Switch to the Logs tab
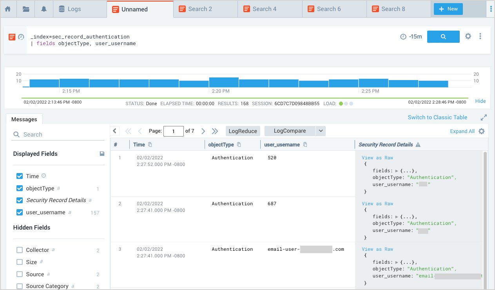 (x=70, y=9)
